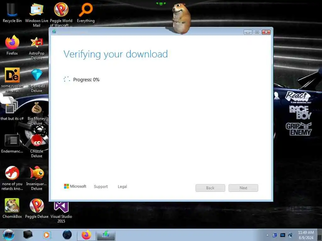The image size is (322, 241).
Task: Click the 'Verifying your download' heading
Action: click(x=116, y=54)
